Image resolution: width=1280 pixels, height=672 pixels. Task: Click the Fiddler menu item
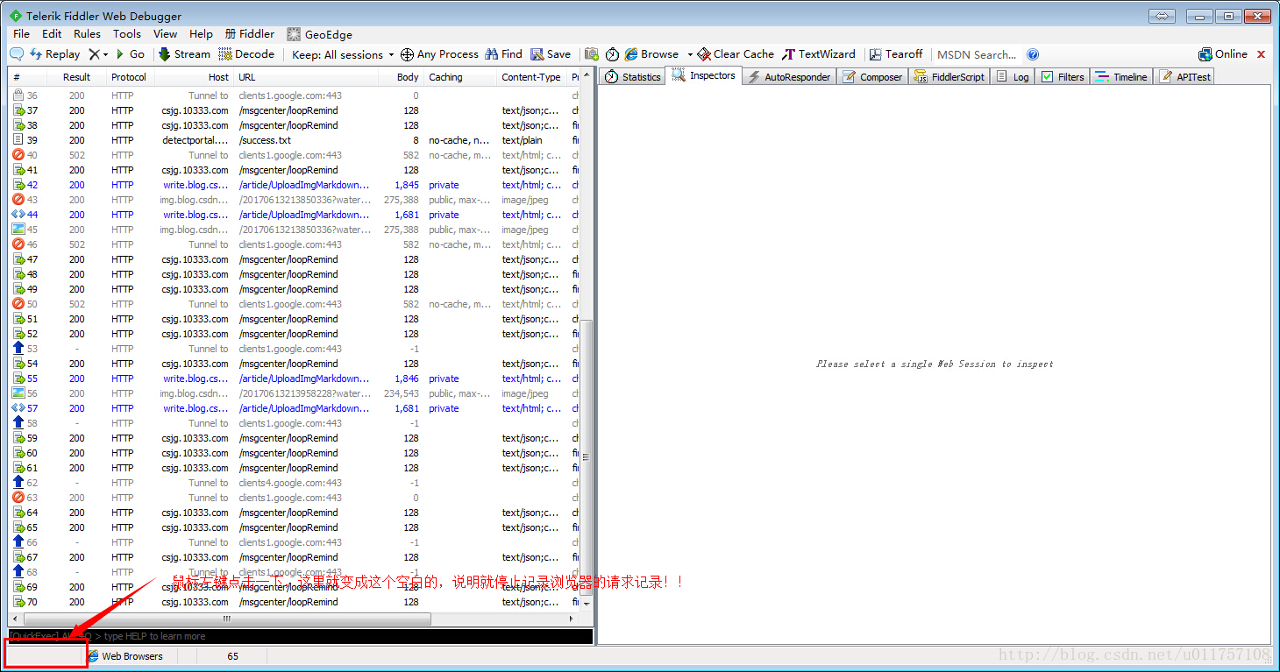tap(250, 34)
